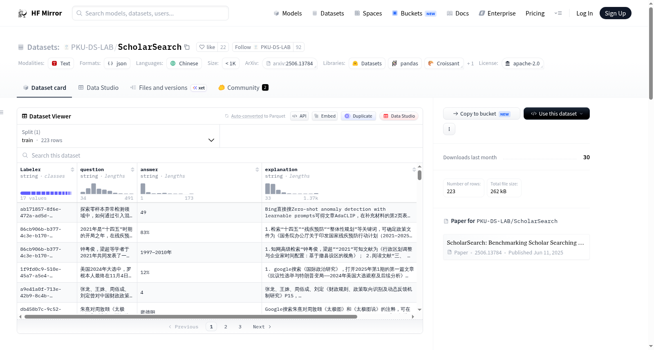Click the Embed button
This screenshot has width=654, height=350.
[x=325, y=116]
